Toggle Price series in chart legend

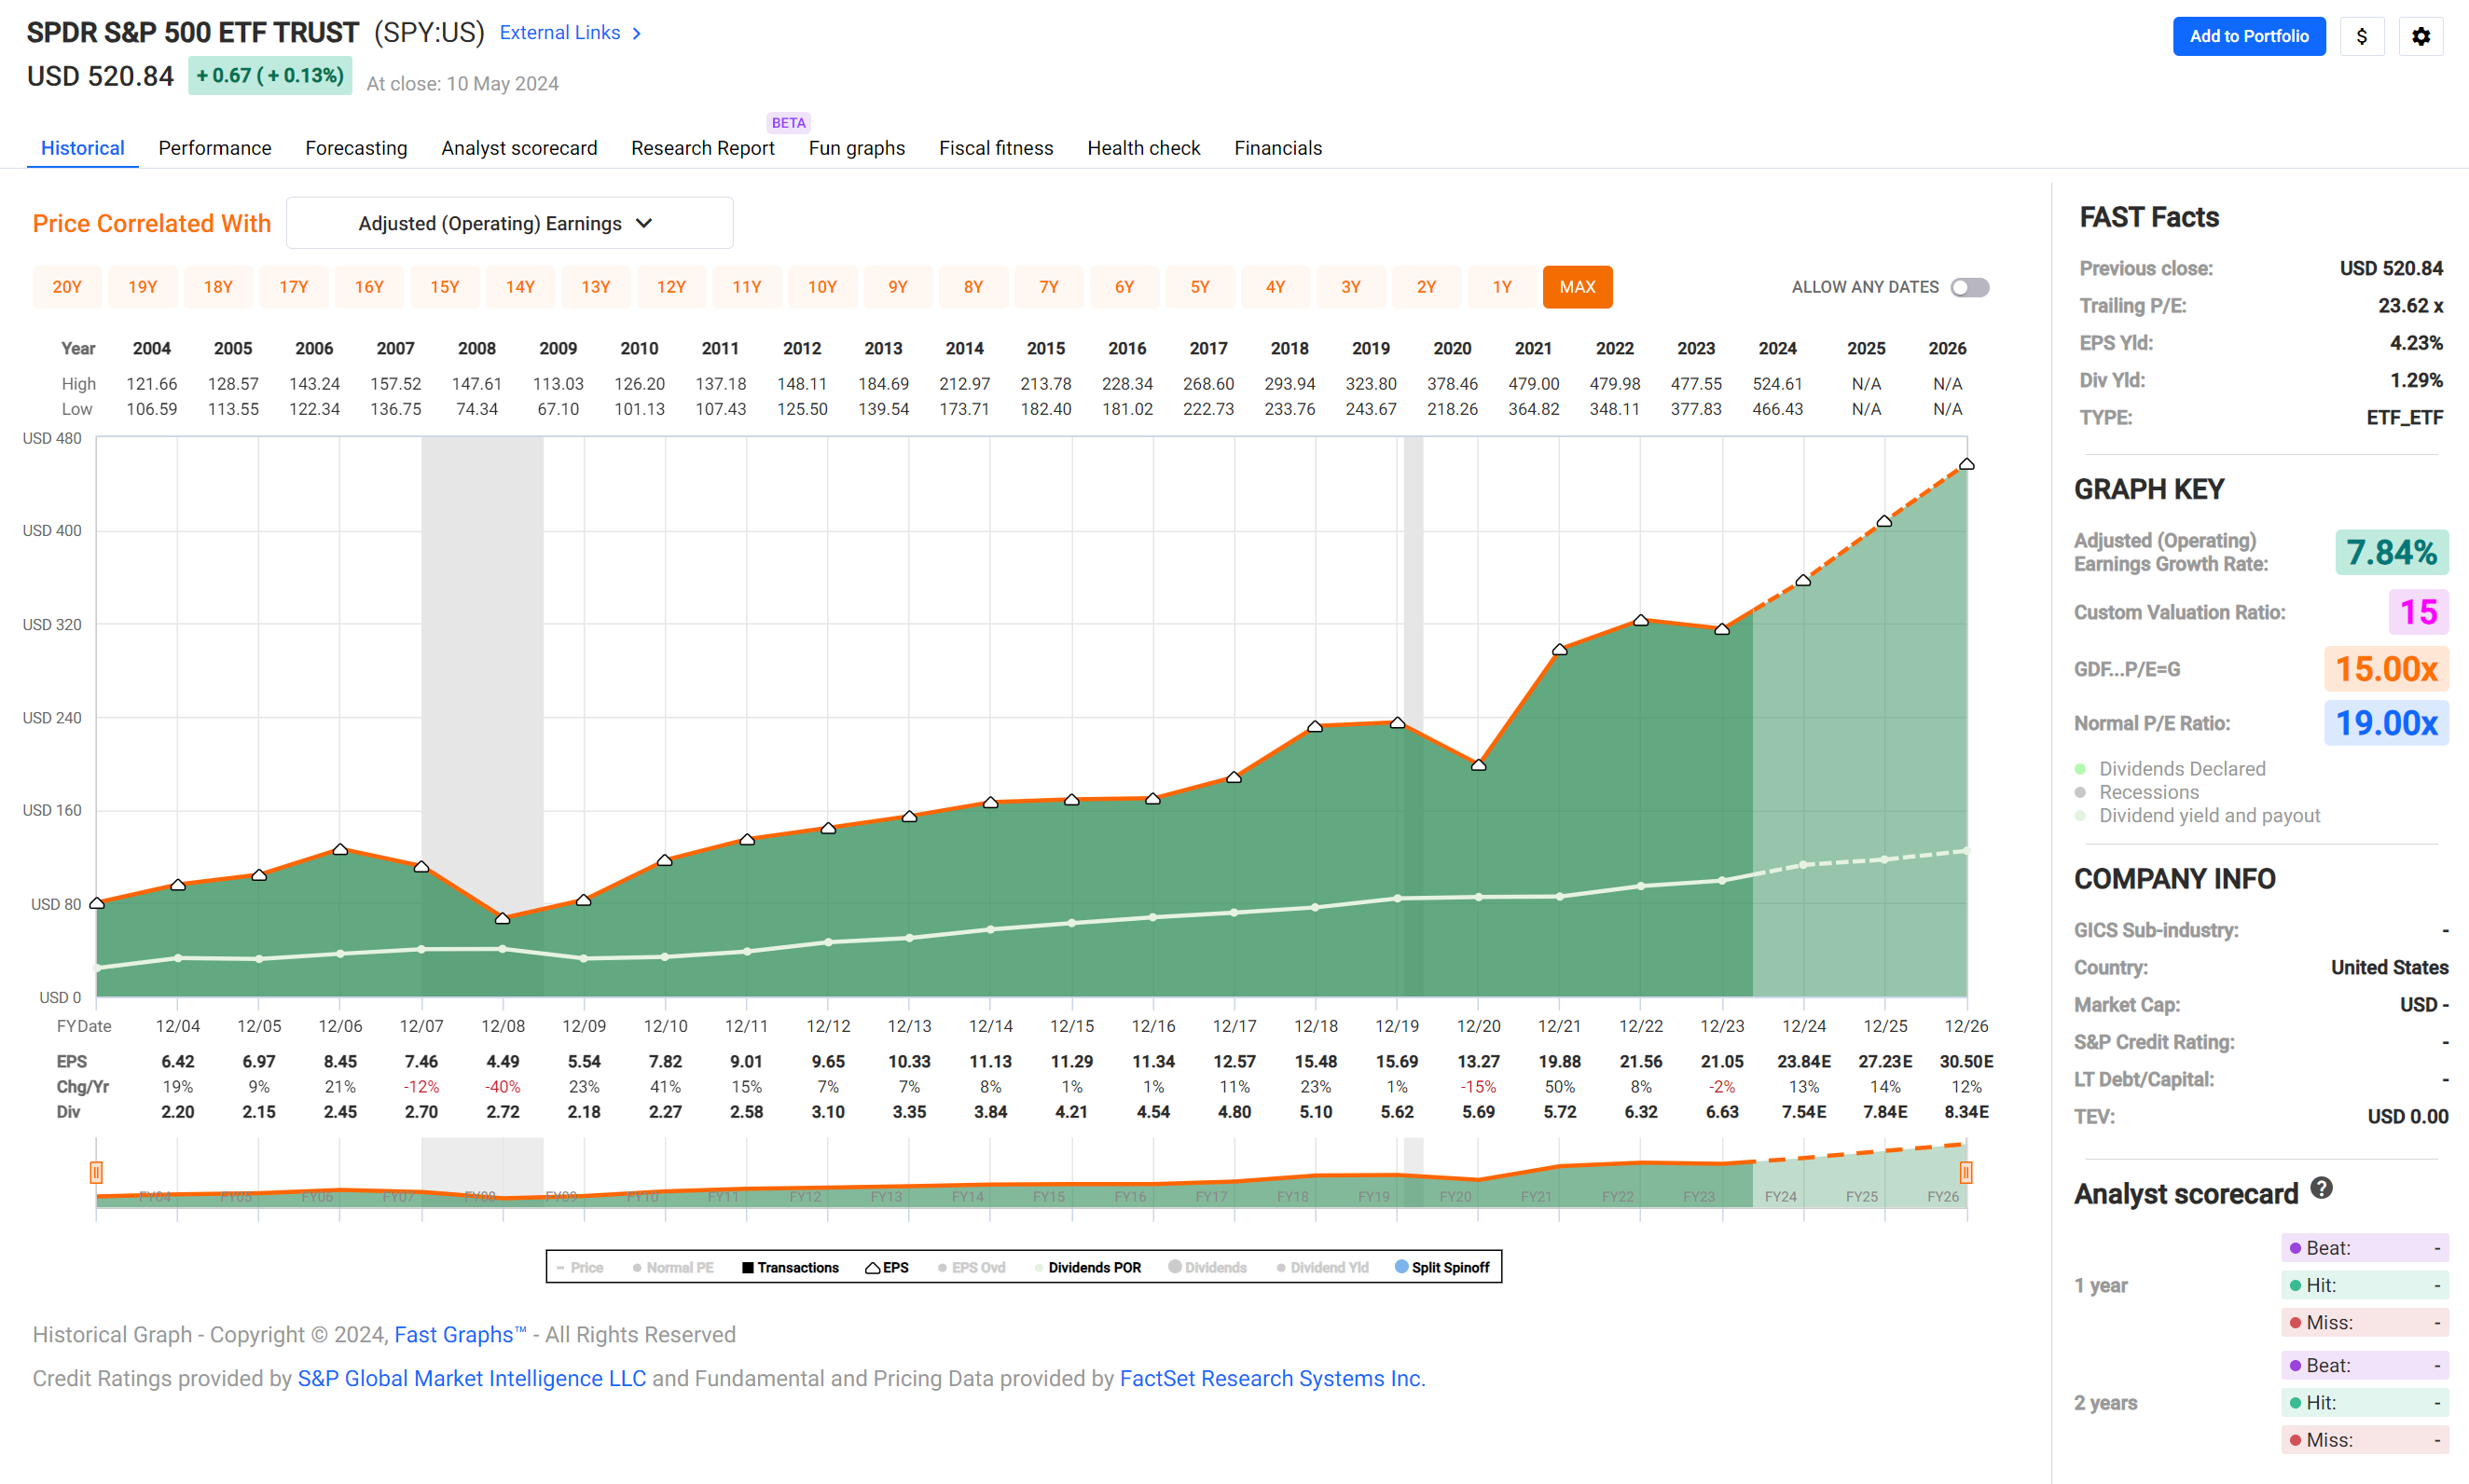[x=580, y=1267]
